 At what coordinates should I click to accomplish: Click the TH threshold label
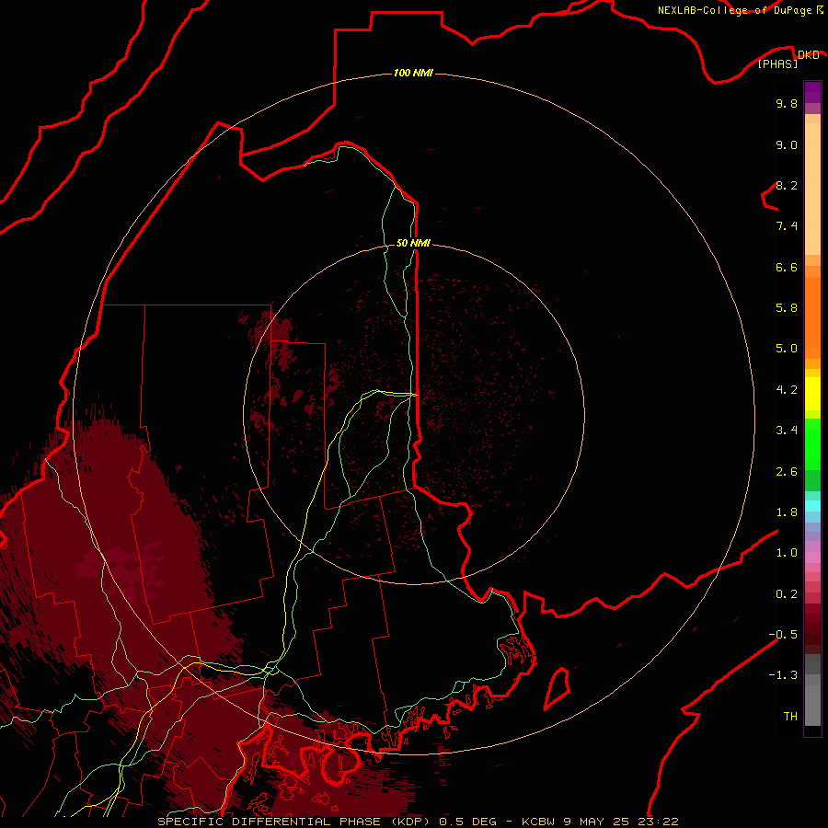(x=790, y=716)
